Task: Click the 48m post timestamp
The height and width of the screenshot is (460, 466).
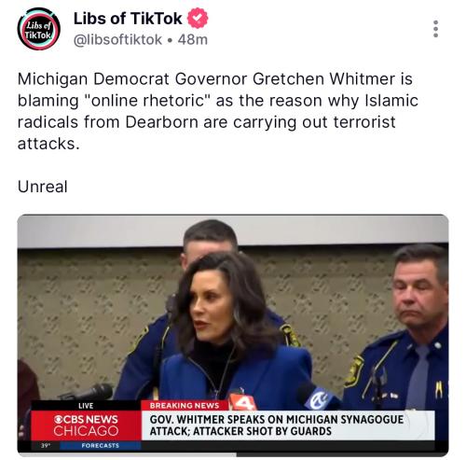Action: (x=193, y=40)
